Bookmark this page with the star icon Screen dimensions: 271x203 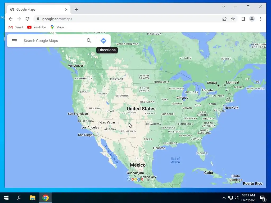(233, 19)
